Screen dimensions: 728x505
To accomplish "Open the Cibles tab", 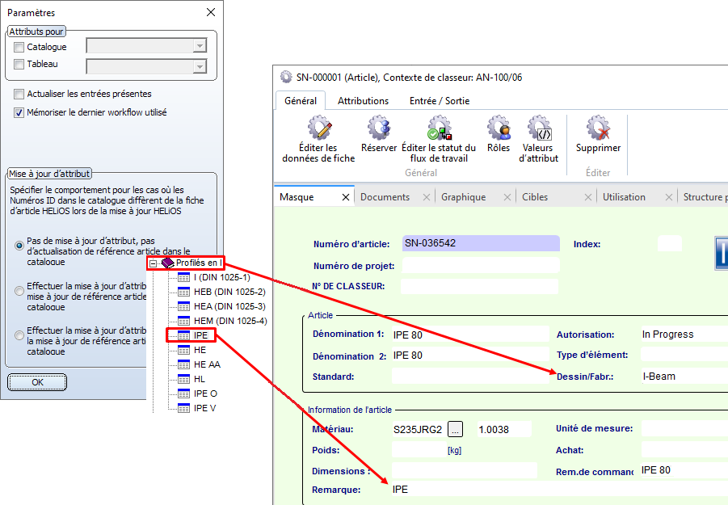I will tap(535, 197).
